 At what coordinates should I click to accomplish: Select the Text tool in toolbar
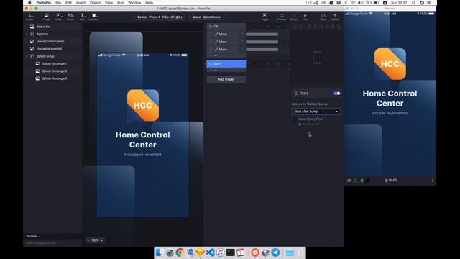(x=82, y=17)
